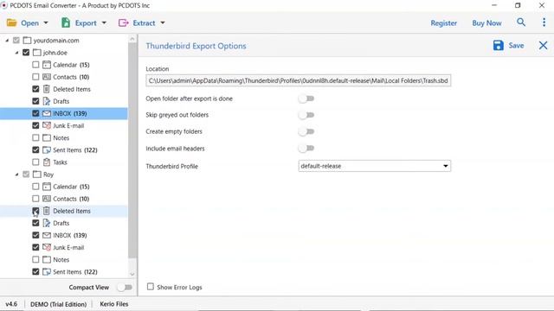Screen dimensions: 554x311
Task: Check john.doe Calendar checkbox
Action: (x=35, y=65)
